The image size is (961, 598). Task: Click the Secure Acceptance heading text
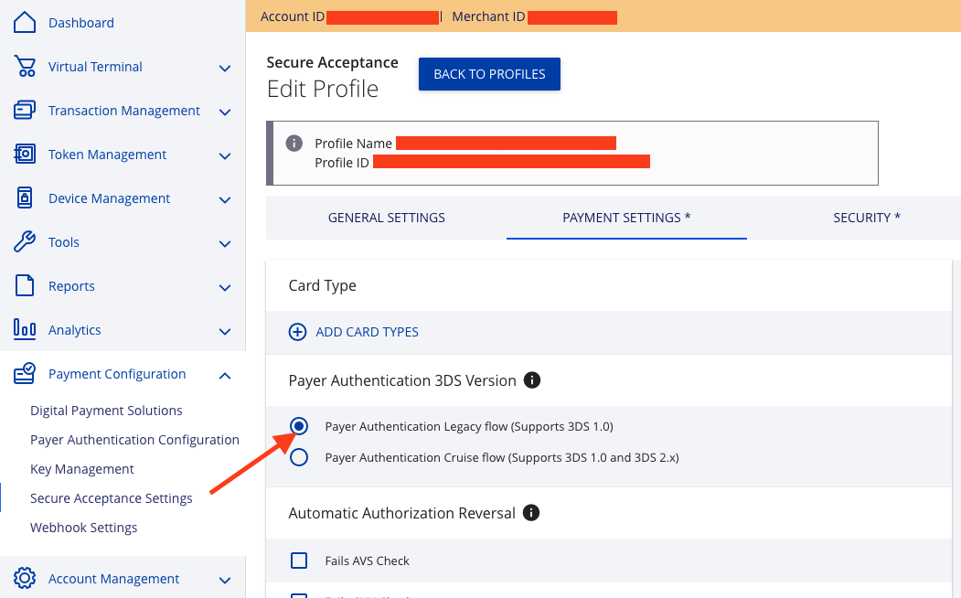tap(332, 62)
